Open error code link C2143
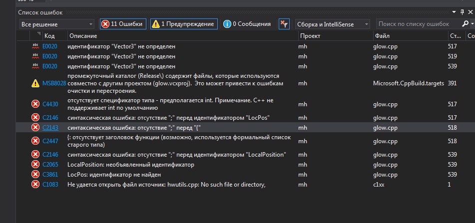The height and width of the screenshot is (223, 475). coord(50,128)
